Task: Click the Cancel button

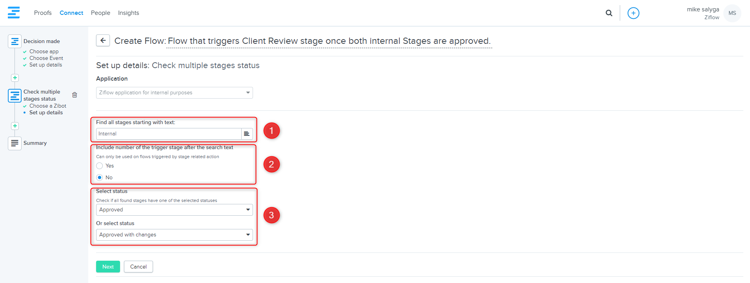Action: (x=138, y=267)
